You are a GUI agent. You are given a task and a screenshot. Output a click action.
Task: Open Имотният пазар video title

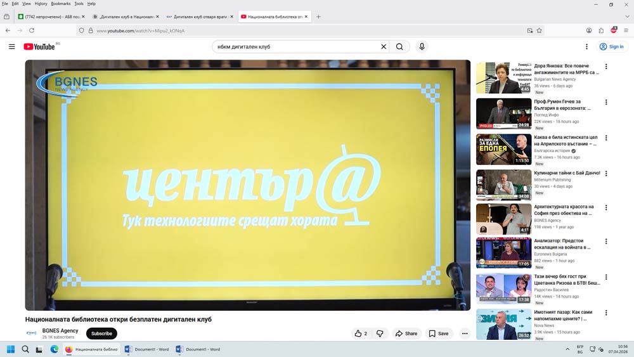(563, 315)
